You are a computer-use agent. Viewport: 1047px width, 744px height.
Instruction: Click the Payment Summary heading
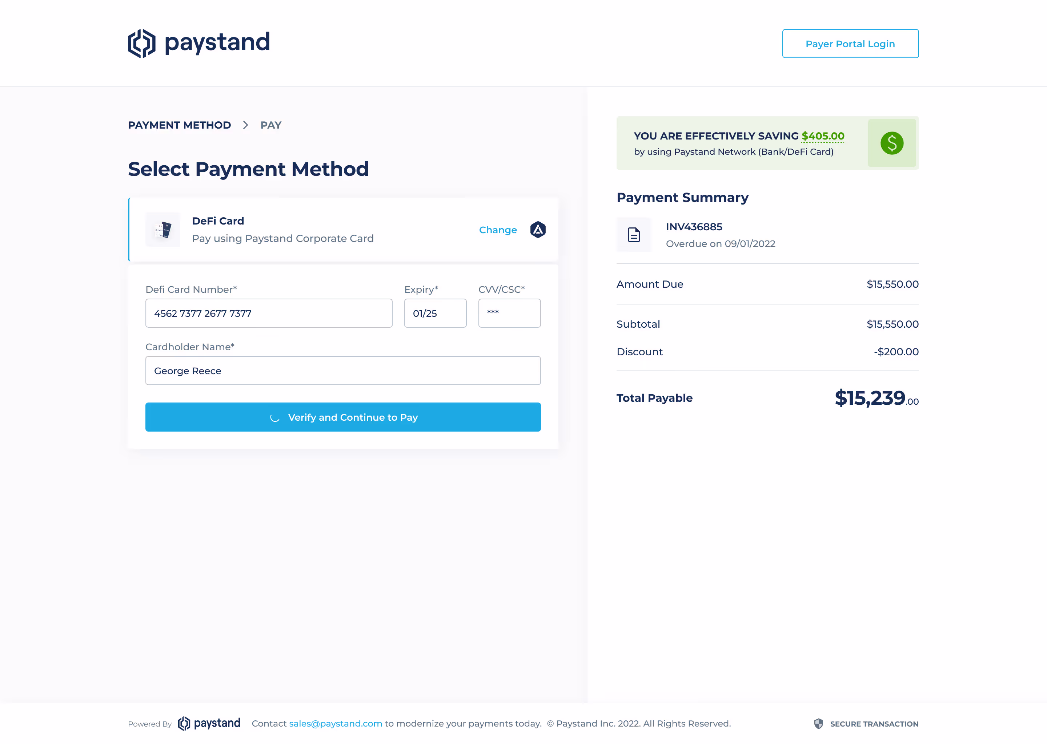[682, 198]
